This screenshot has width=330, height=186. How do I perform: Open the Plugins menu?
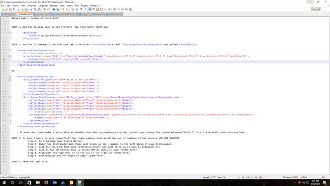[x=83, y=5]
